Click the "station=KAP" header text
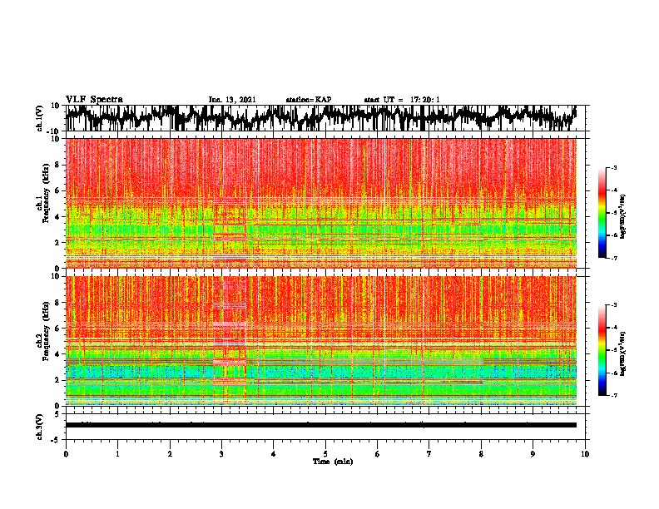Image resolution: width=659 pixels, height=509 pixels. [309, 100]
